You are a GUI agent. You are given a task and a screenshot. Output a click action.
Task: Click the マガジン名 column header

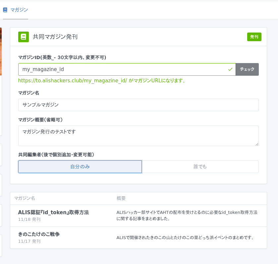25,198
